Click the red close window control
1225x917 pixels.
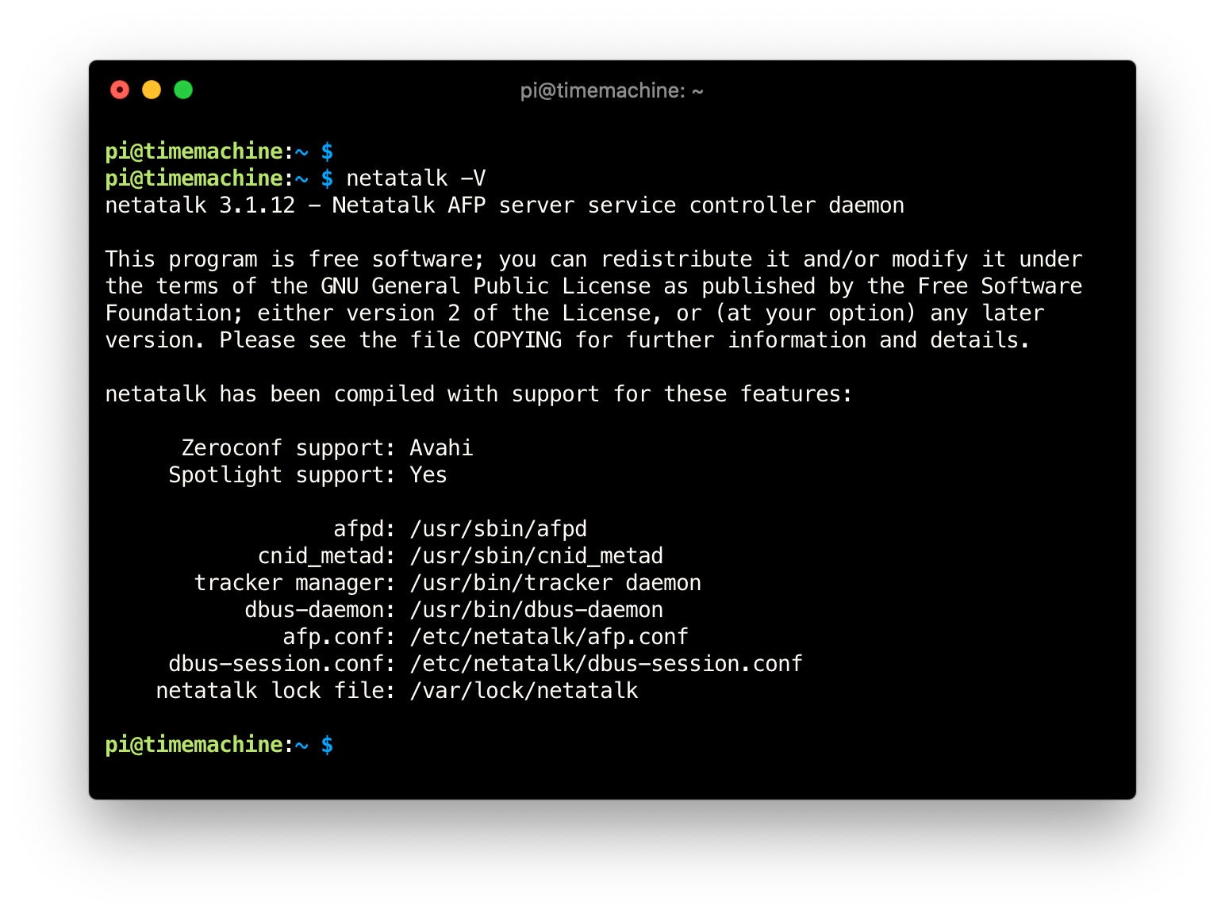point(119,90)
